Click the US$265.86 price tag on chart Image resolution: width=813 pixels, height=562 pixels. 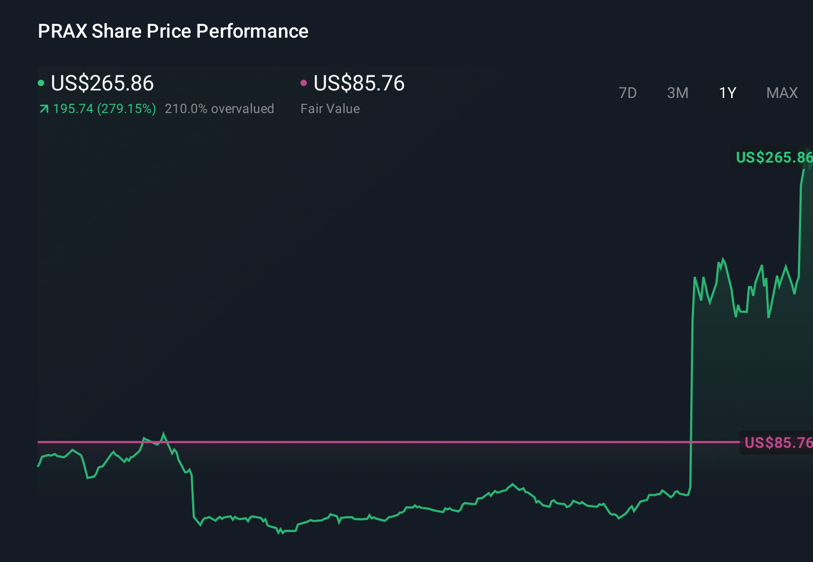pos(774,157)
